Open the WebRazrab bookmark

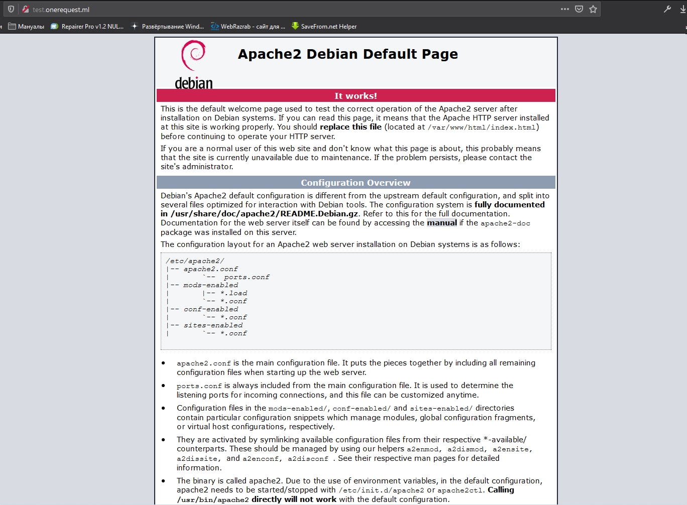click(248, 27)
